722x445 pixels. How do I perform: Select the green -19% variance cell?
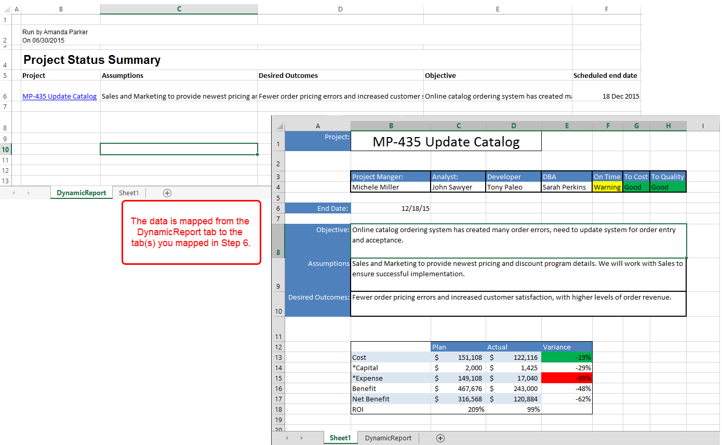(x=567, y=357)
